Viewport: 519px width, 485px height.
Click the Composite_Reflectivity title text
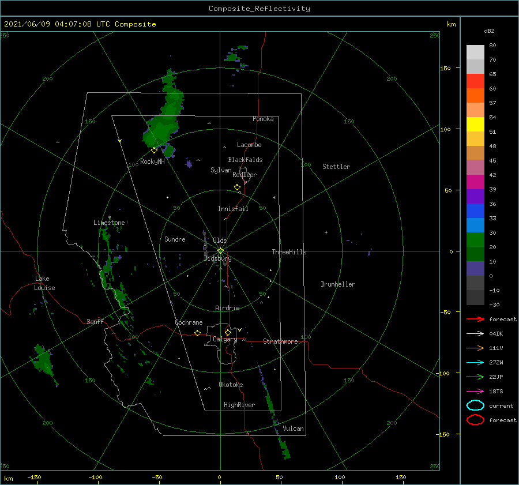pyautogui.click(x=259, y=9)
